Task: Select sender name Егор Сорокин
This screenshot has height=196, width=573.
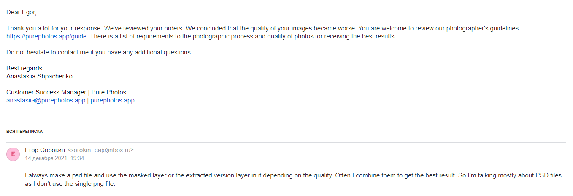Action: click(45, 150)
